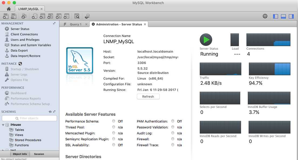
Task: Click the green Server Status running indicator
Action: click(x=206, y=40)
